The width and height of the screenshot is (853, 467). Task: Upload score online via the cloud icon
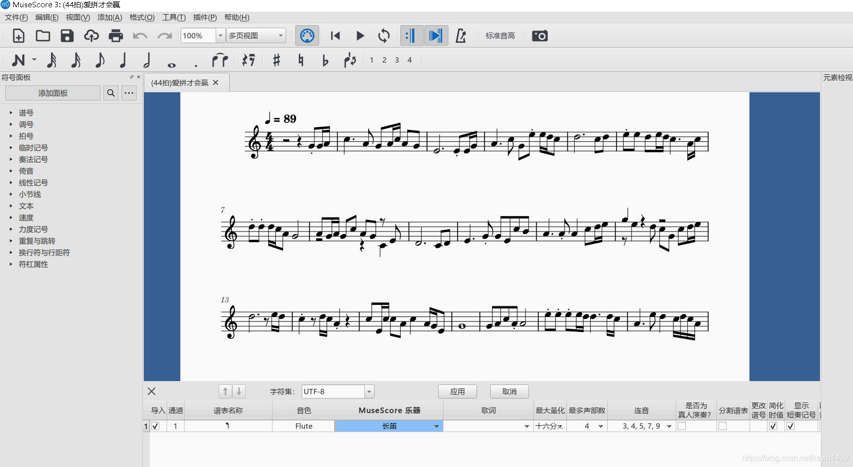91,36
